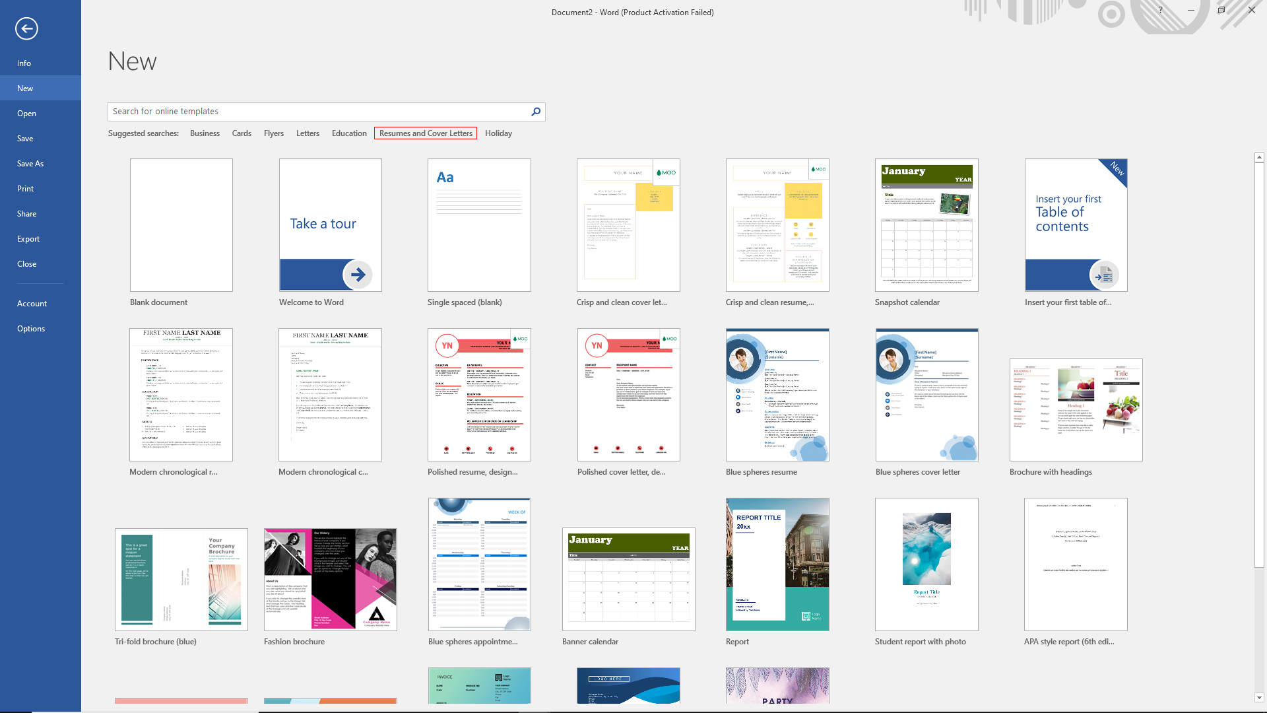1267x713 pixels.
Task: Choose the Brochure with headings template
Action: point(1076,410)
